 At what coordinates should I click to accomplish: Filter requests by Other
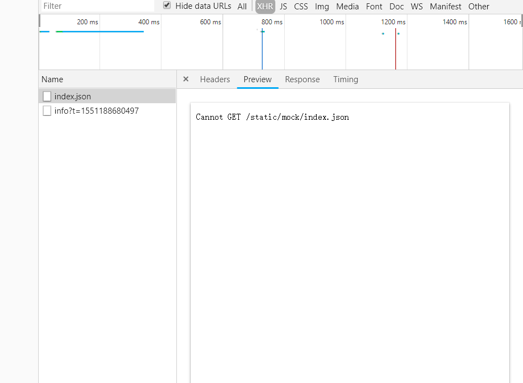click(479, 6)
